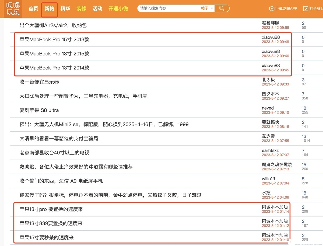Image resolution: width=323 pixels, height=246 pixels.
Task: Open post 收一台便宜显示器
Action: (39, 82)
